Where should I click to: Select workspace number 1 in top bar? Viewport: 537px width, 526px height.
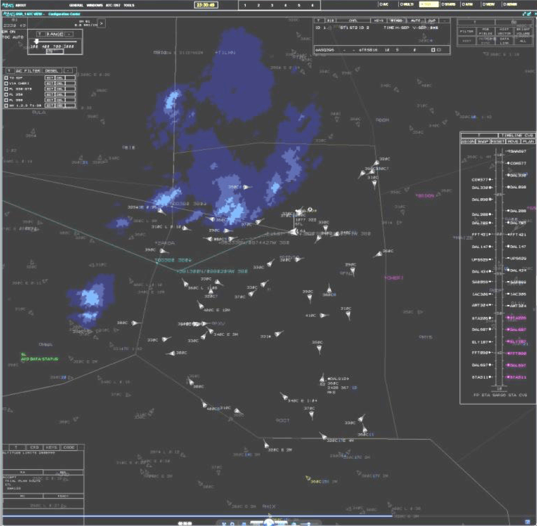[245, 5]
